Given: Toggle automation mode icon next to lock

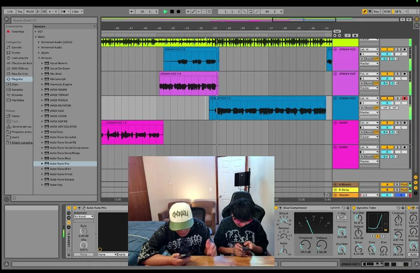Looking at the screenshot, I should 348,35.
